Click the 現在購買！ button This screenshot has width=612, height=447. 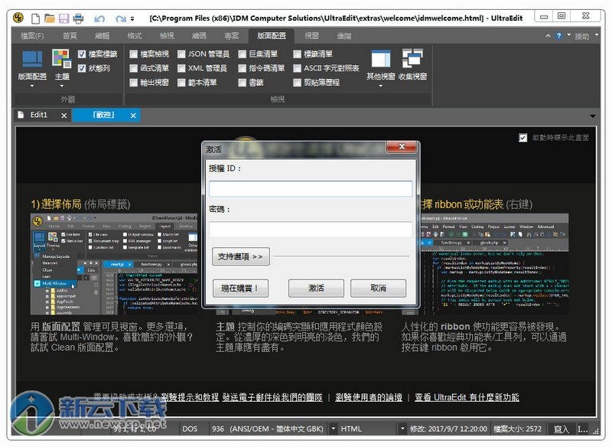pyautogui.click(x=240, y=288)
